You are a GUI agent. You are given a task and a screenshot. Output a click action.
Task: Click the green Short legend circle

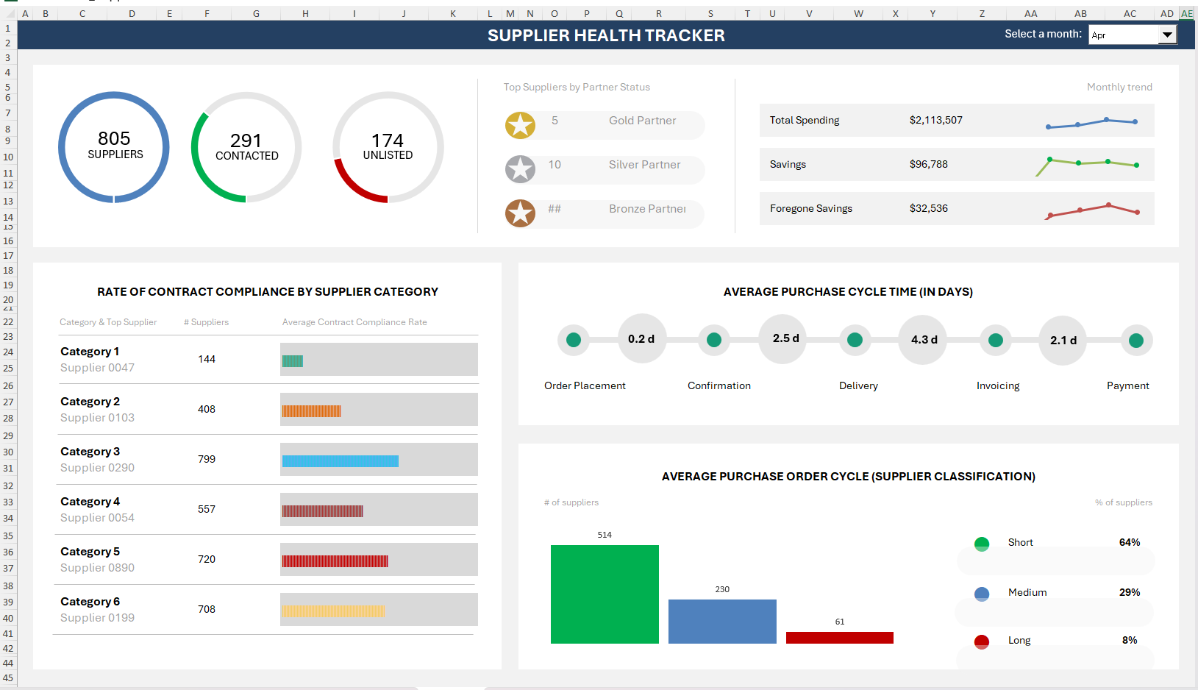point(982,544)
